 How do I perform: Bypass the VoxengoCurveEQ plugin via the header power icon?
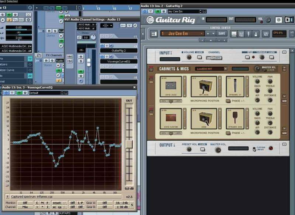6,93
